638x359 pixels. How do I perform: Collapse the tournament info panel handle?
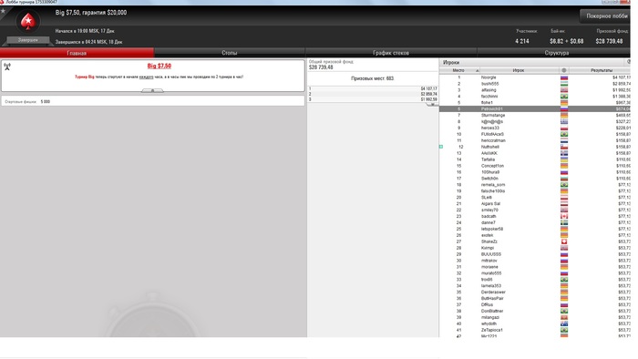[x=152, y=91]
